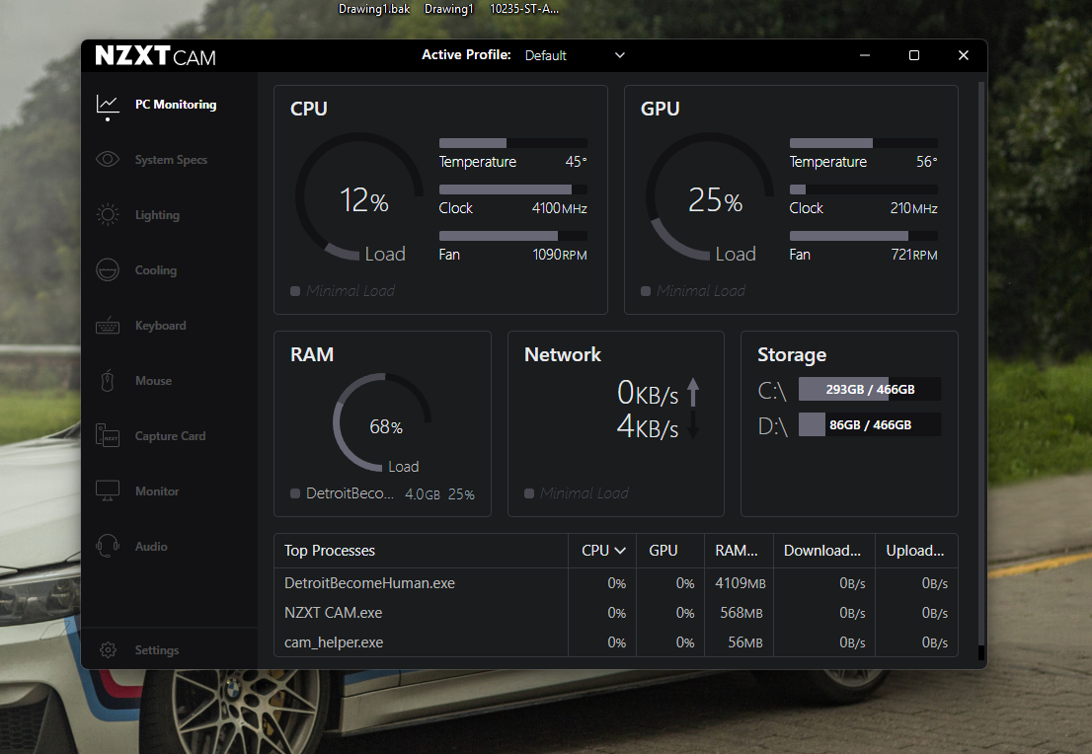The width and height of the screenshot is (1092, 754).
Task: Click Network Minimal Load status
Action: (577, 493)
